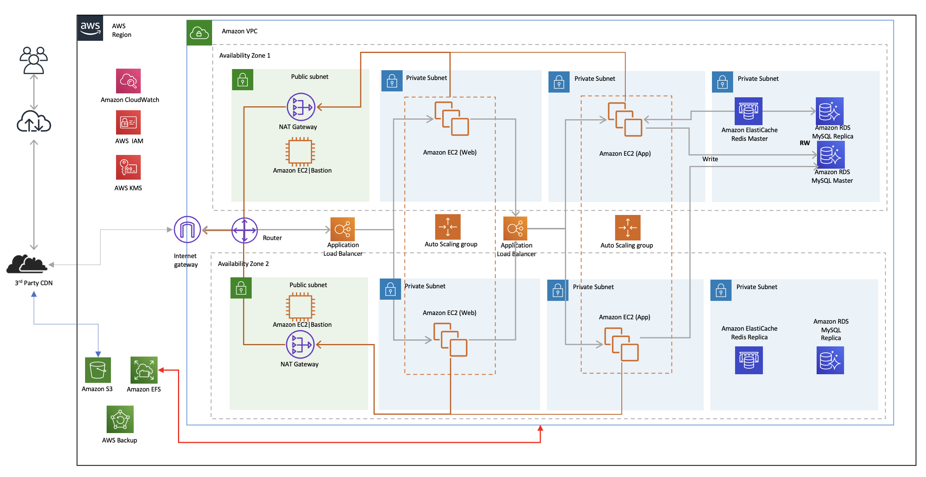The height and width of the screenshot is (477, 926).
Task: Select Amazon EC2 (App) instances icon in Zone 1
Action: [x=625, y=119]
